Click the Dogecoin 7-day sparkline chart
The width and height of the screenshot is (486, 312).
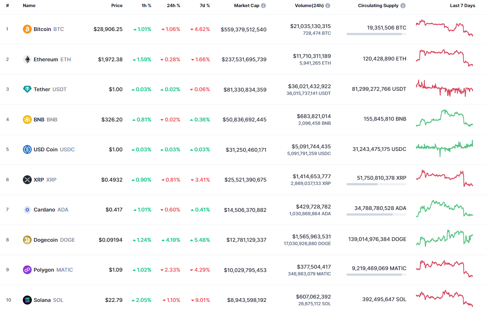point(444,240)
